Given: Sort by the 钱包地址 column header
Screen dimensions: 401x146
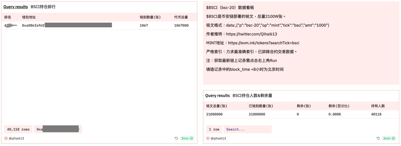Looking at the screenshot, I should point(29,17).
